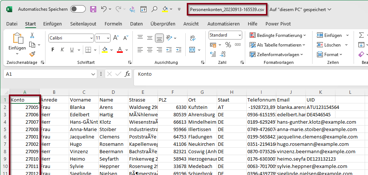Open the Formeln tab

coord(113,24)
